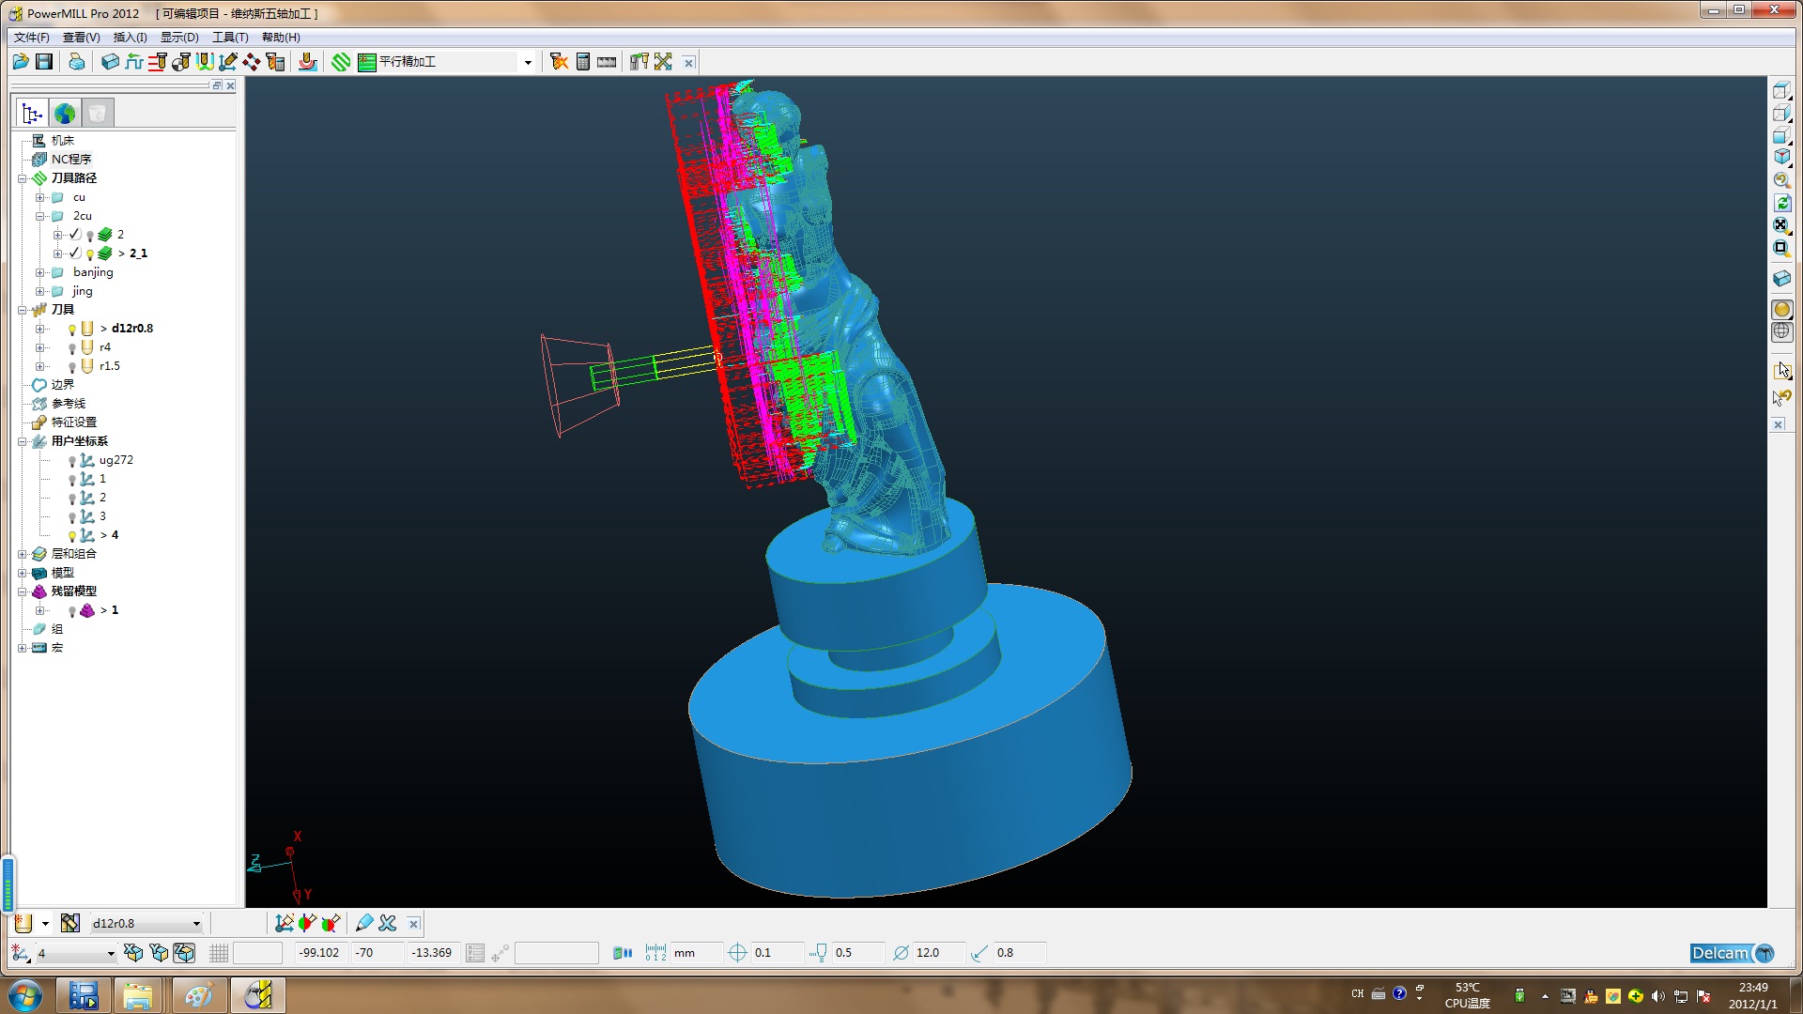Viewport: 1803px width, 1014px height.
Task: Toggle checkbox of toolpath 2
Action: (75, 235)
